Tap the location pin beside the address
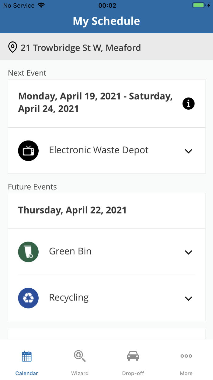Viewport: 213px width, 380px height. [12, 47]
